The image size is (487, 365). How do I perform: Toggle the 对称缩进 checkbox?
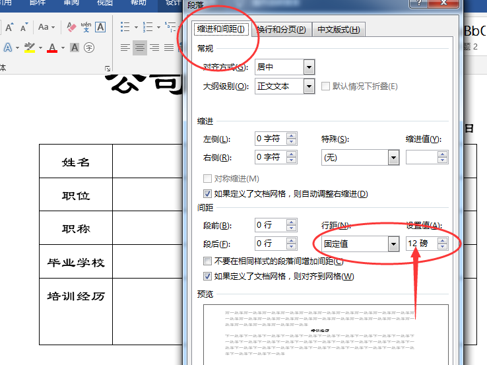(x=207, y=179)
